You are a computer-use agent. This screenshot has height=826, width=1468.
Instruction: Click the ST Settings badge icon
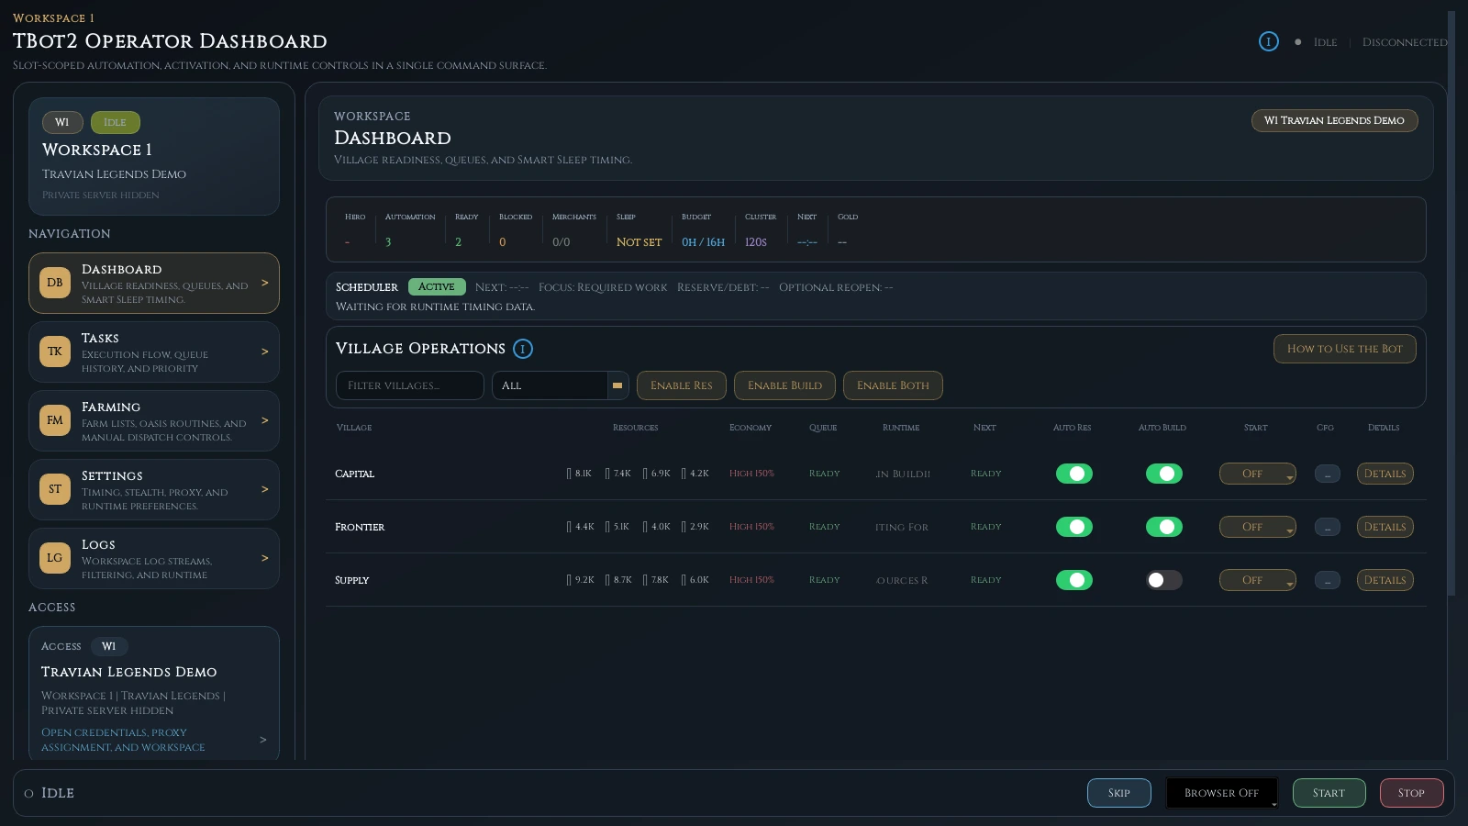[x=55, y=489]
